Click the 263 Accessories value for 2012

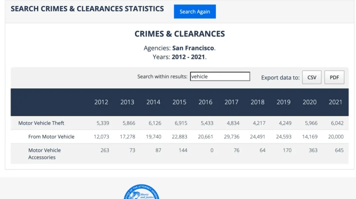pyautogui.click(x=105, y=150)
